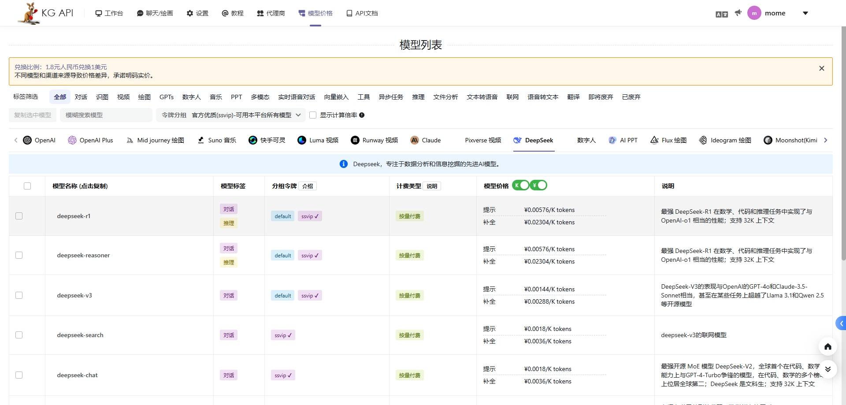Viewport: 846px width, 405px height.
Task: Open API文档 menu item
Action: 362,13
